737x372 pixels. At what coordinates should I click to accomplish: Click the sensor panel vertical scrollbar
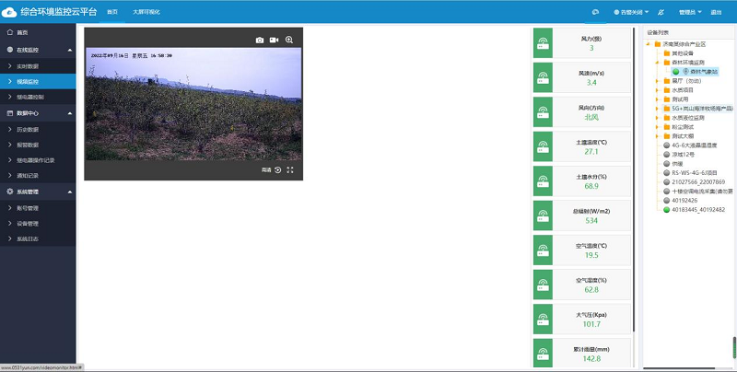[634, 179]
